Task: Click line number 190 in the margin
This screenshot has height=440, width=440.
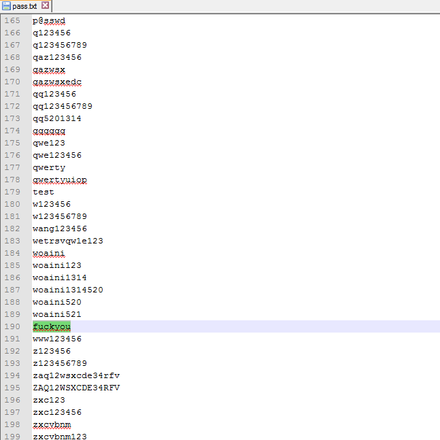Action: pos(12,326)
